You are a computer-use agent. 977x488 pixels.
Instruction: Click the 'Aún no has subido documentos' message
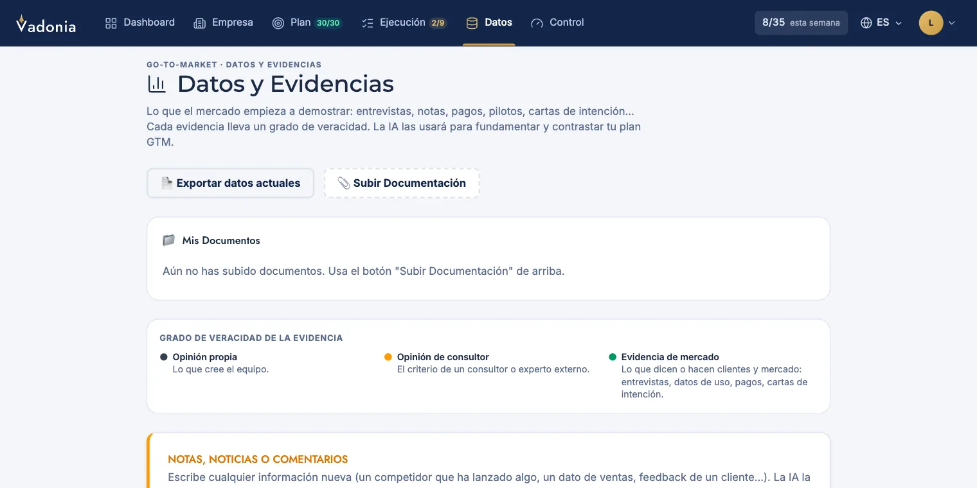[x=363, y=271]
